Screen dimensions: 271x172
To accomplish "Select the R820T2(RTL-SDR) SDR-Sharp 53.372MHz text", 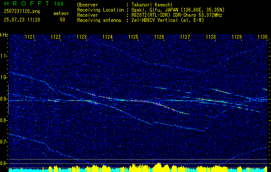I will (177, 15).
